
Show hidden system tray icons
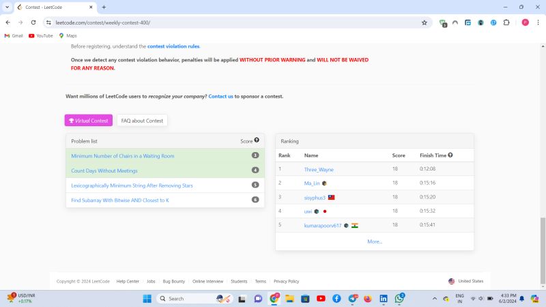(x=434, y=299)
